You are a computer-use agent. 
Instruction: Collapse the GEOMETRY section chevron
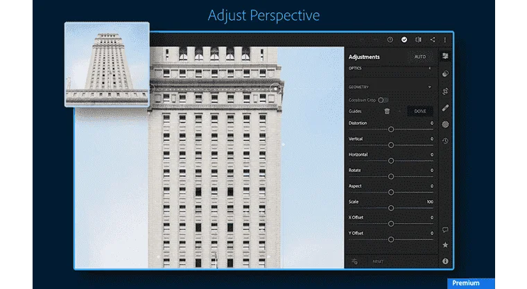[x=429, y=87]
